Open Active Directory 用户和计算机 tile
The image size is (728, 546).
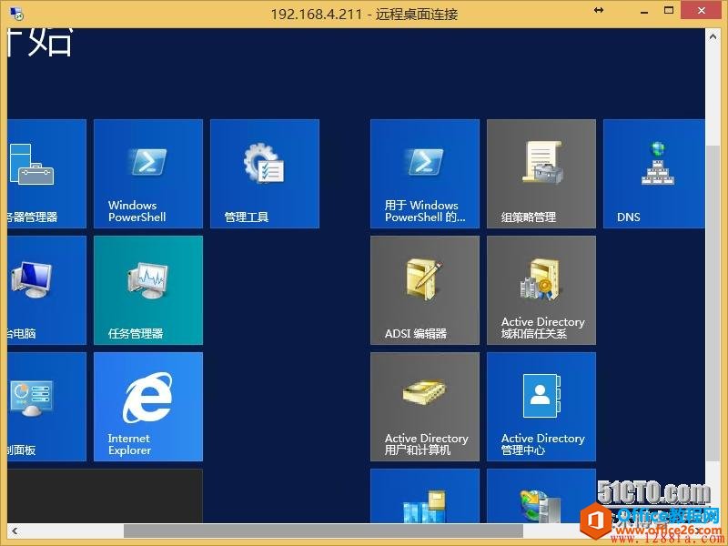[x=424, y=406]
